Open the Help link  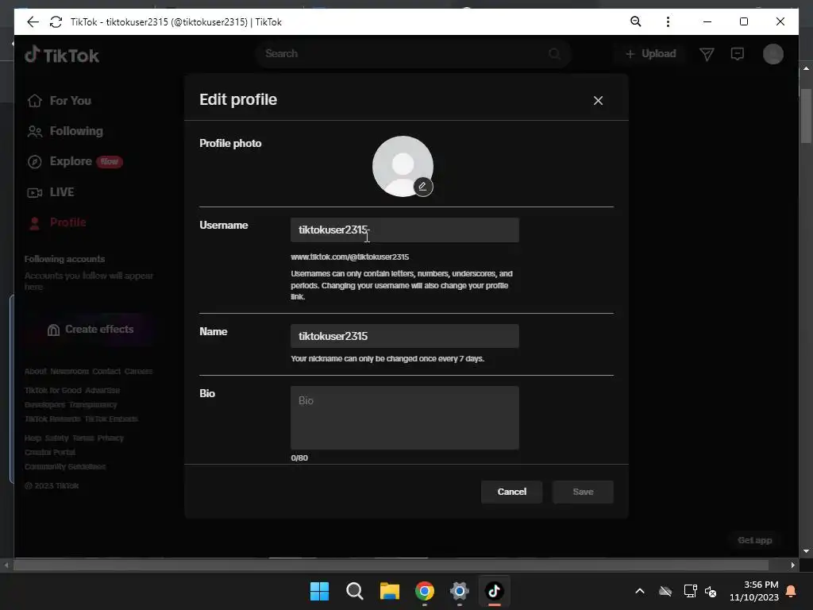[32, 438]
